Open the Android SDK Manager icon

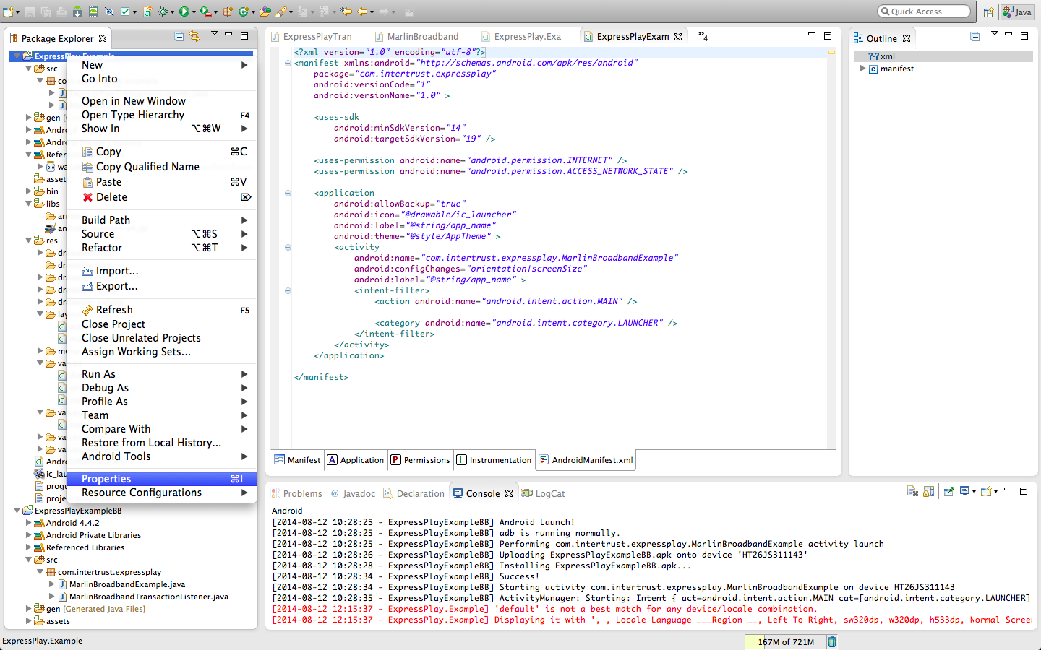[77, 12]
